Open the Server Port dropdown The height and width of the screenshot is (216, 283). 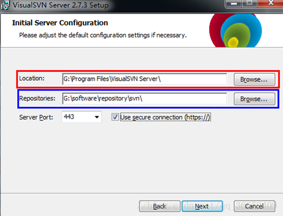click(97, 117)
